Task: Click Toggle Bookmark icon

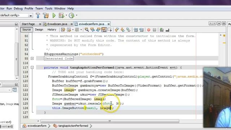Action: coord(128,30)
